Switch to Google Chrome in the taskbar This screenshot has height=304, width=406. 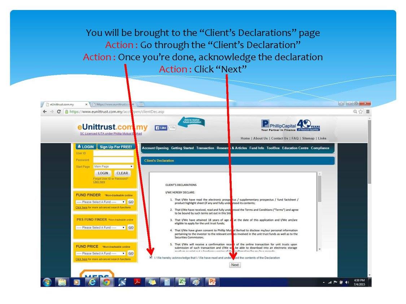(106, 282)
